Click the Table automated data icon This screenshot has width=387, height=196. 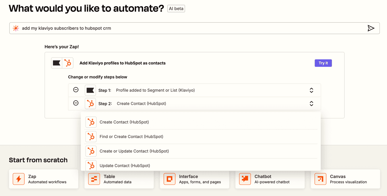[x=94, y=179]
